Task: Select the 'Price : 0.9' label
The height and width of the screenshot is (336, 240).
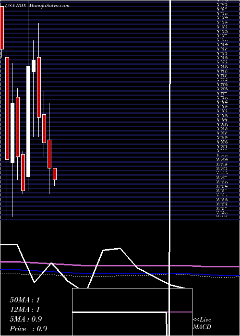Action: point(28,329)
